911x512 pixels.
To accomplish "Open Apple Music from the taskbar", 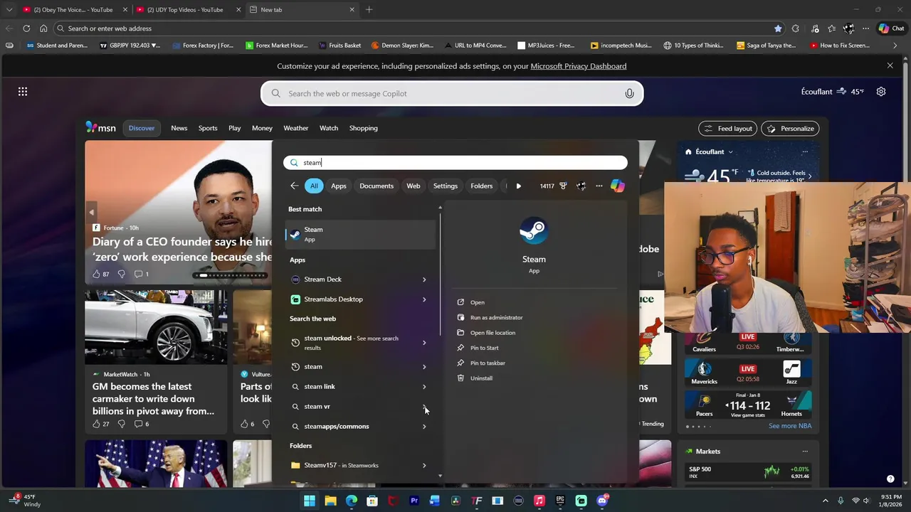I will pos(539,501).
